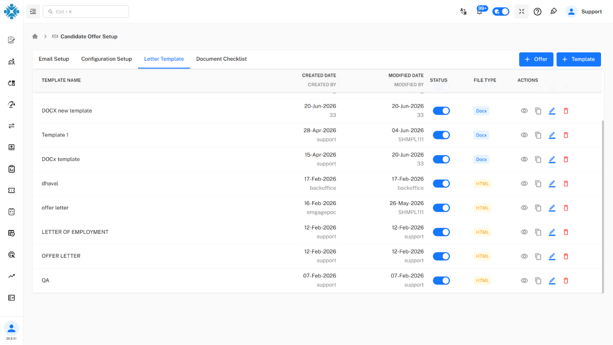Copy the Template 1 row
This screenshot has height=345, width=613.
538,135
